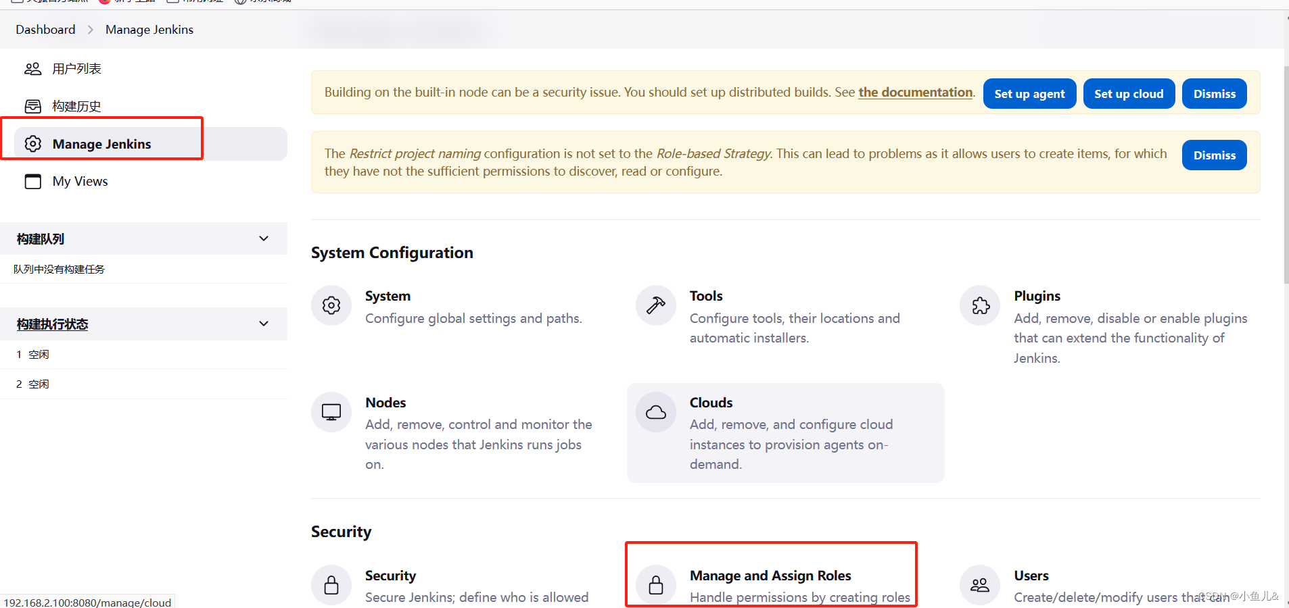Collapse the 构建队列 build queue panel

(x=264, y=238)
